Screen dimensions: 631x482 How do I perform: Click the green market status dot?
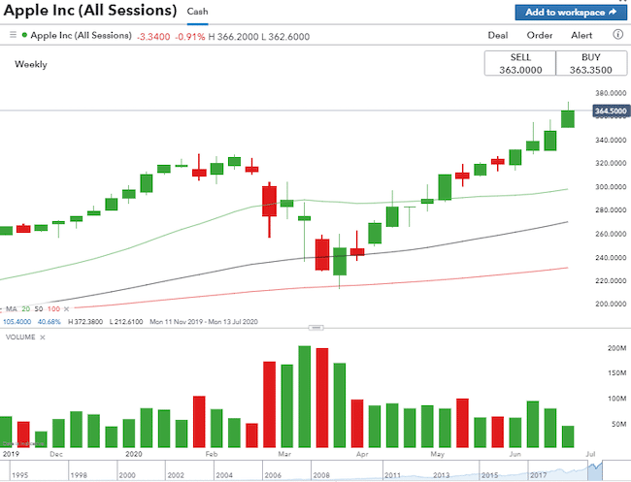pos(25,35)
